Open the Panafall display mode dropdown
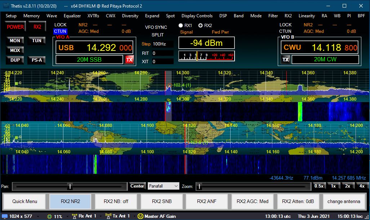 [x=163, y=186]
